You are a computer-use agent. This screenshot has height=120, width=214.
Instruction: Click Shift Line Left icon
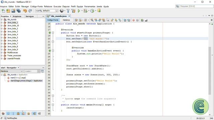click(125, 20)
